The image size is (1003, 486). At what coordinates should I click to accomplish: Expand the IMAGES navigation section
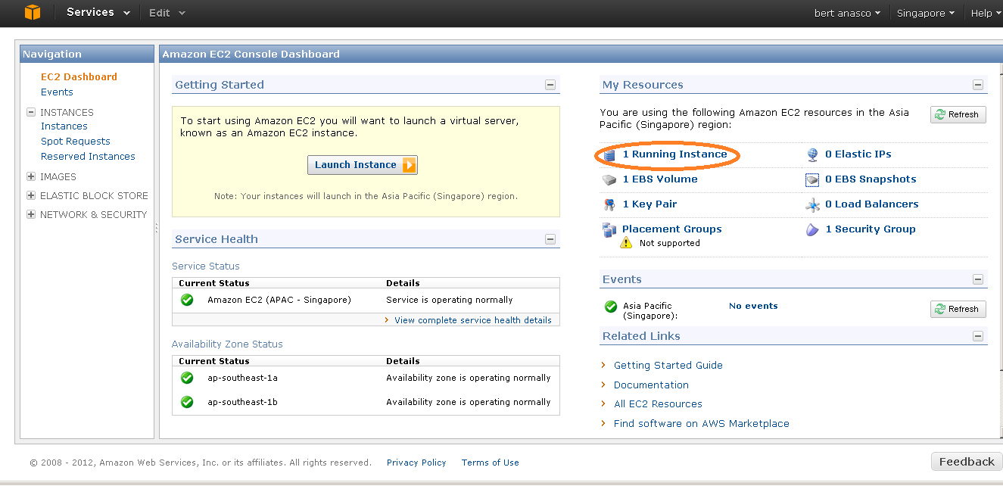click(x=31, y=176)
